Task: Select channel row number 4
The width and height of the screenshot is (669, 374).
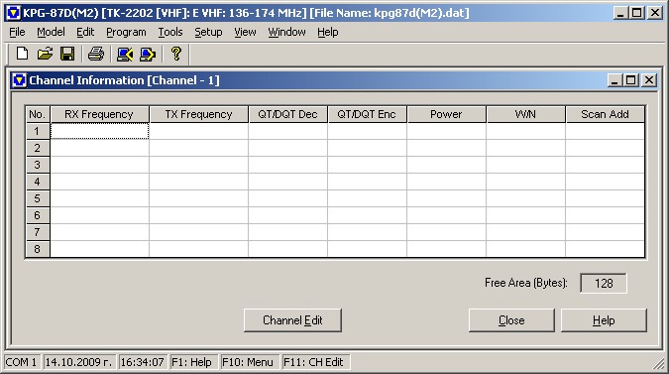Action: coord(38,182)
